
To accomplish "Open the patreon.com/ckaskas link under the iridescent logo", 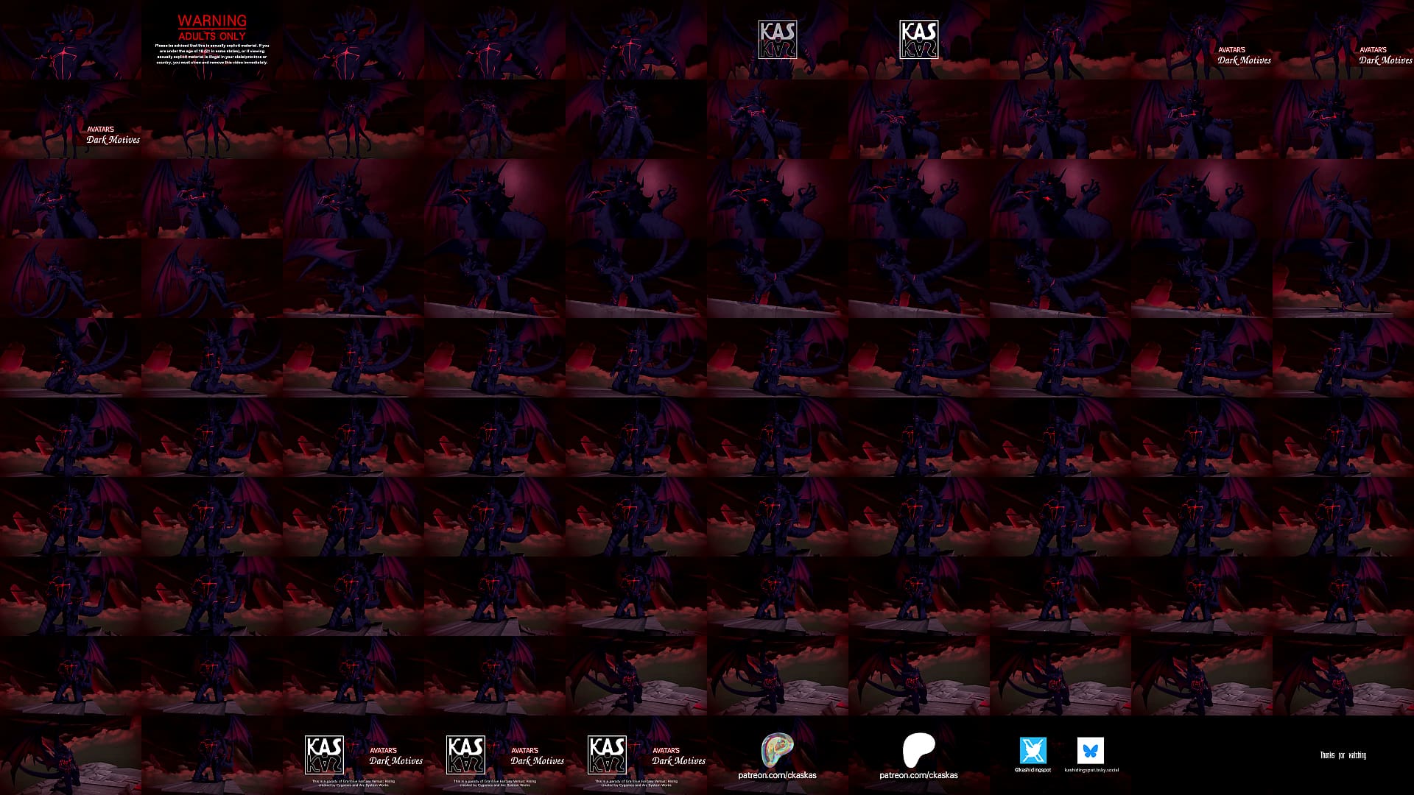I will pyautogui.click(x=777, y=775).
